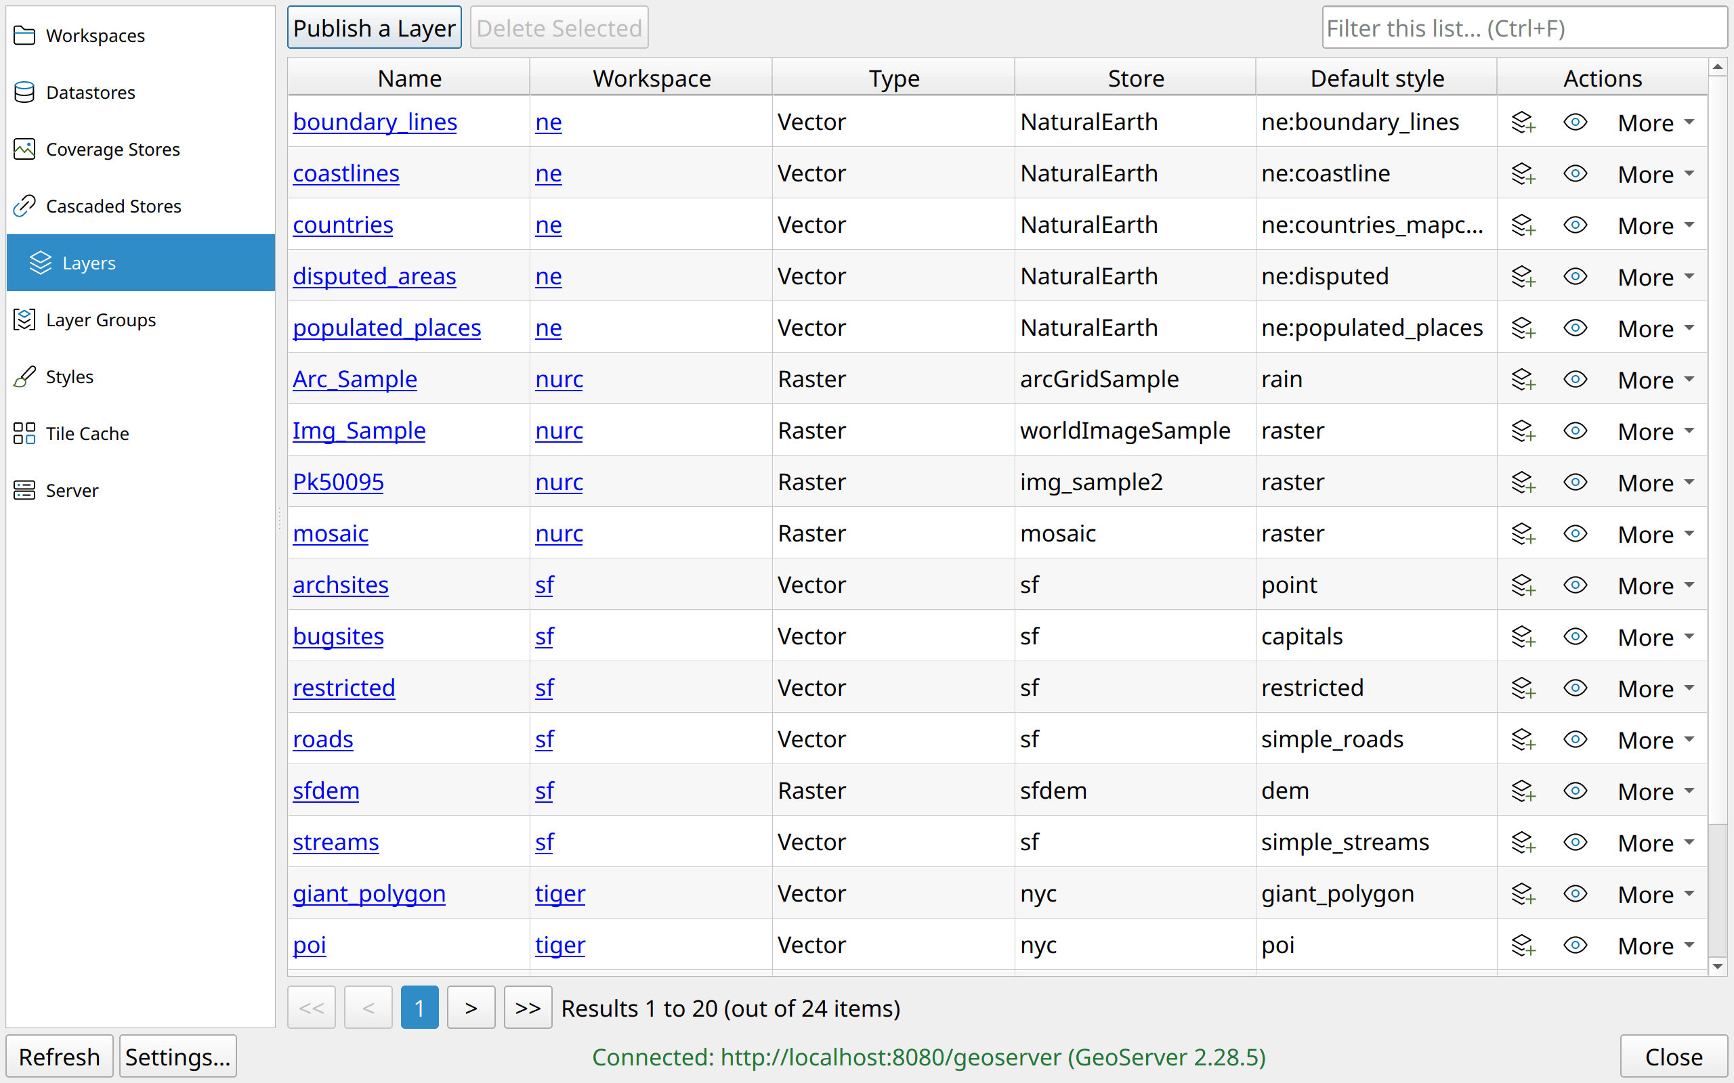The image size is (1734, 1083).
Task: Click the Tile Cache grid icon
Action: click(x=24, y=433)
